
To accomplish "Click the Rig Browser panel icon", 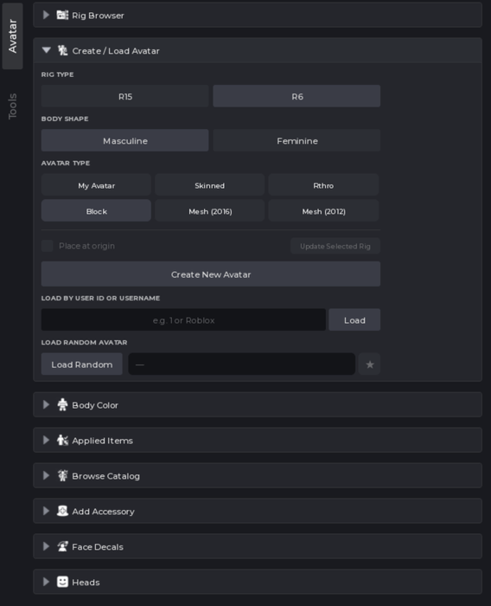I will pos(62,15).
